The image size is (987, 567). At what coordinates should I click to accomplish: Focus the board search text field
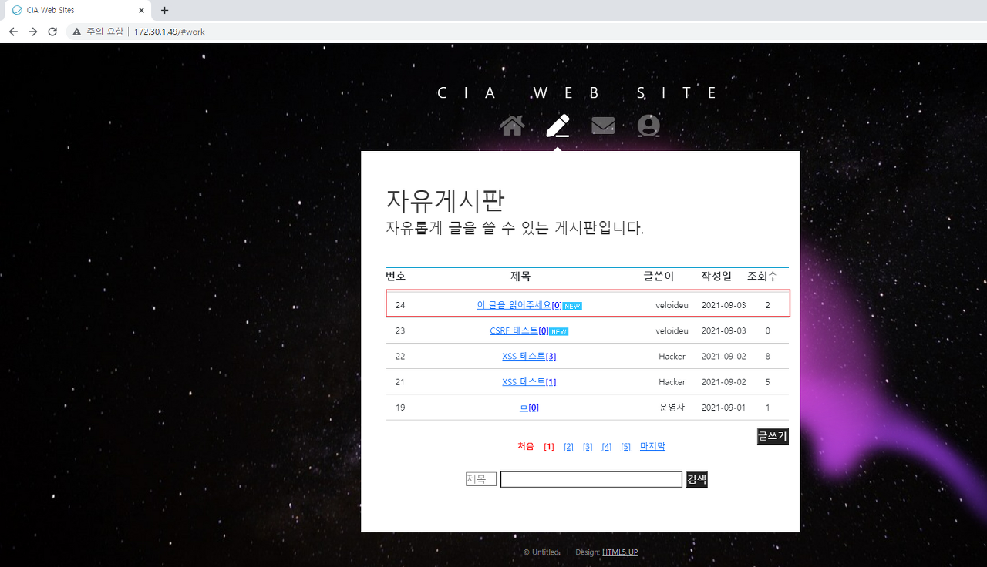coord(591,479)
